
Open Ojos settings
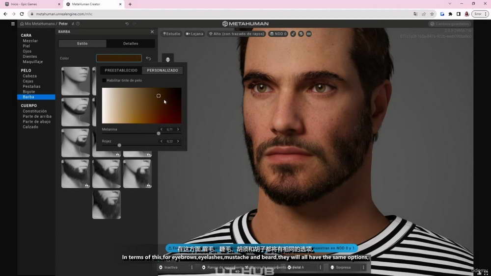point(27,51)
